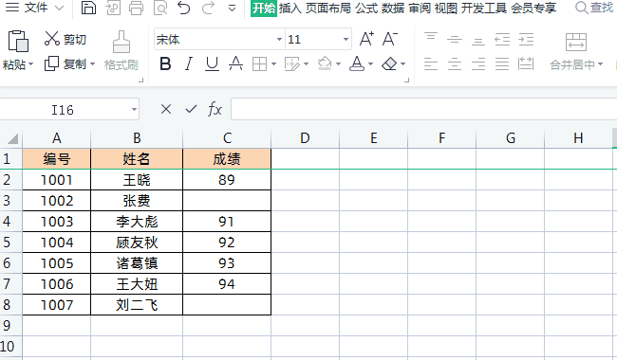Click the distributed alignment icon
The height and width of the screenshot is (360, 617).
tap(526, 63)
